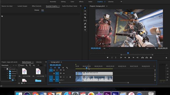Open the 1/2 playback resolution dropdown
This screenshot has width=170, height=95.
(149, 49)
